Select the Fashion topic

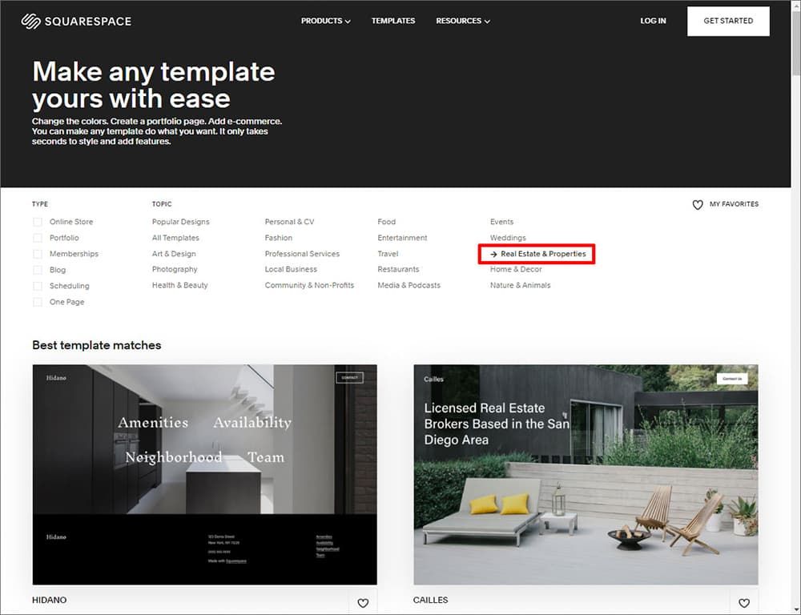(279, 238)
